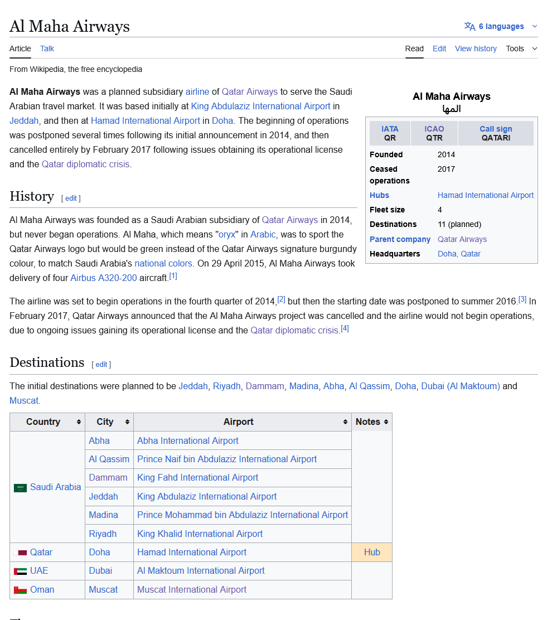Click the Oman flag icon
The width and height of the screenshot is (547, 620).
coord(20,590)
